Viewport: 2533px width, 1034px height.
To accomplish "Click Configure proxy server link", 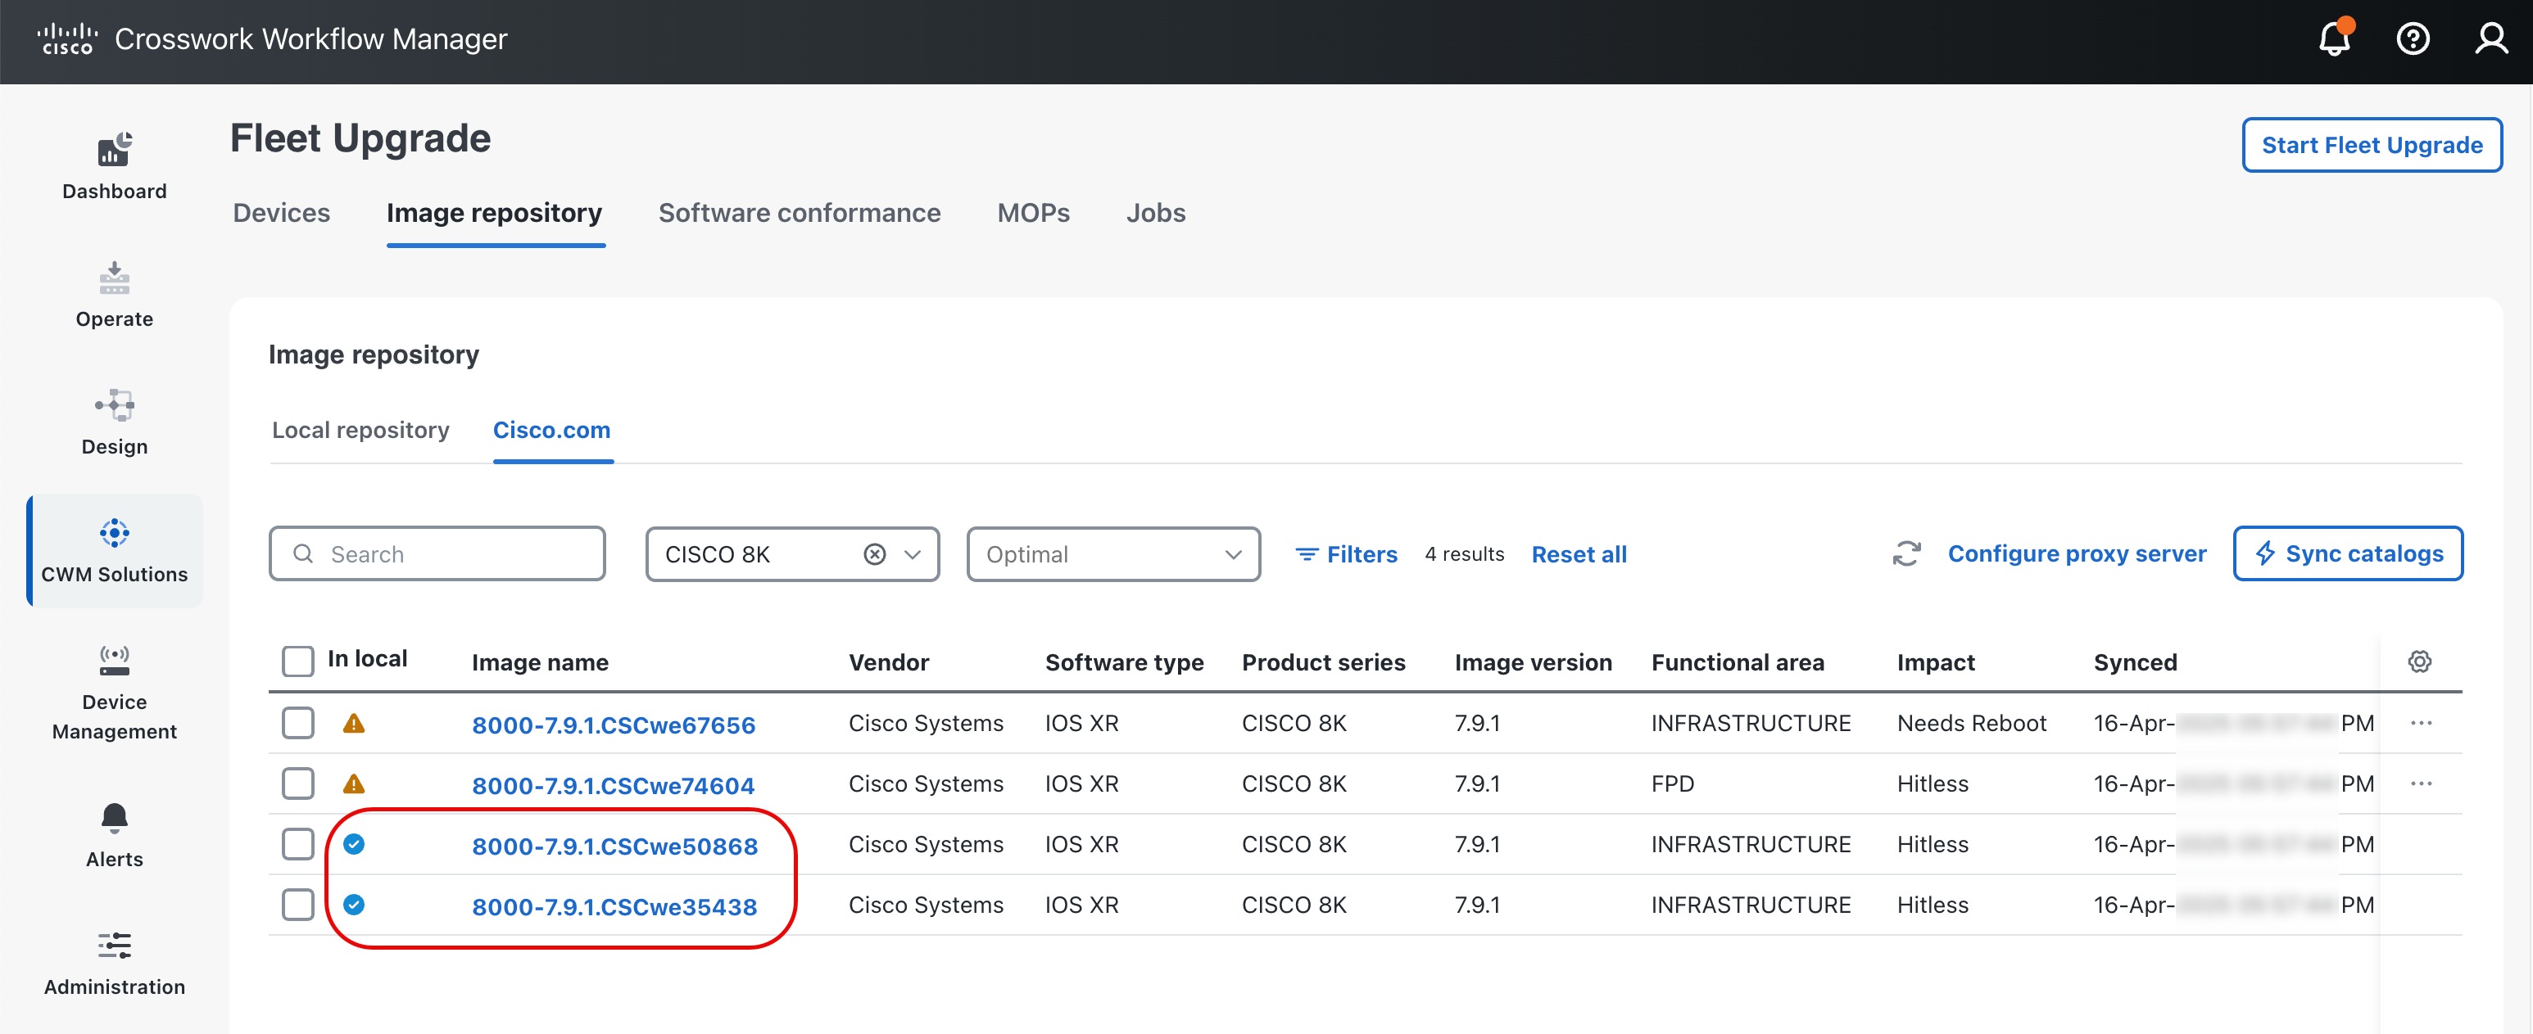I will click(x=2077, y=553).
